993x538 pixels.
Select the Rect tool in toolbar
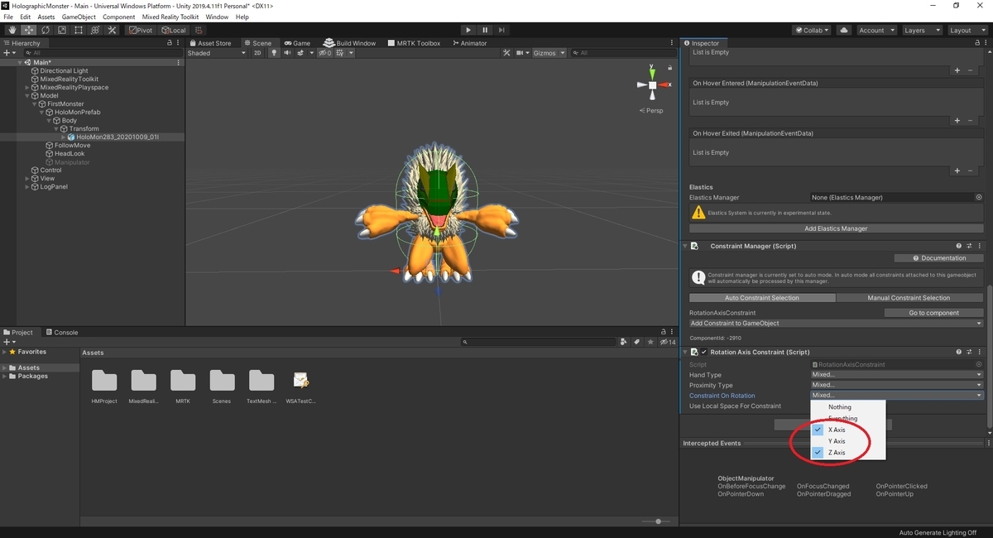tap(78, 30)
